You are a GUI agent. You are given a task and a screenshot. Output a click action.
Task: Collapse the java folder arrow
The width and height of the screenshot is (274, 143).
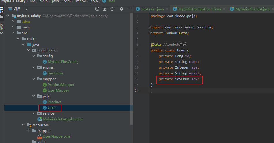tap(23, 44)
